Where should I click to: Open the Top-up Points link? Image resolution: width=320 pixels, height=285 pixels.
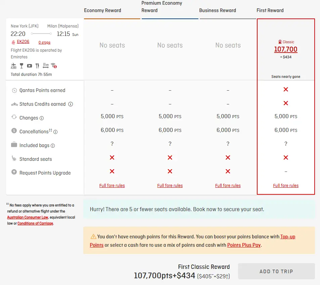pos(288,237)
